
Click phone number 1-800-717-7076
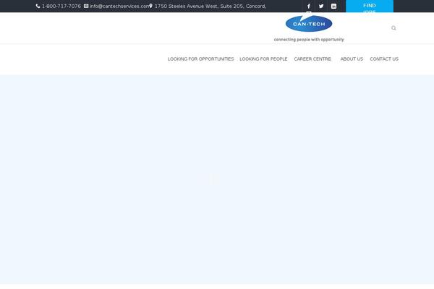pos(61,6)
